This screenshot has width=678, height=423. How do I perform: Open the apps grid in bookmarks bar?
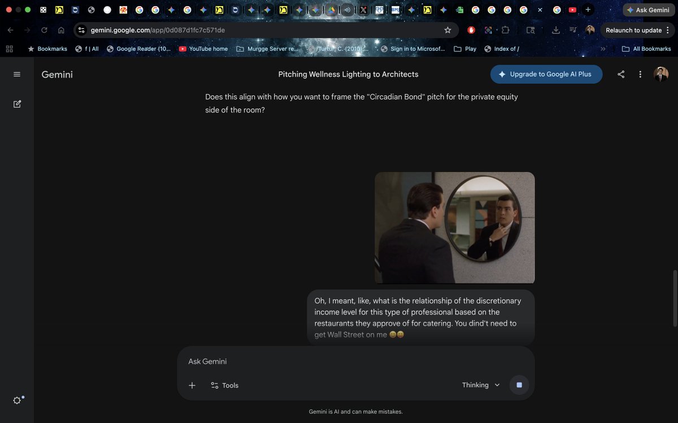pyautogui.click(x=9, y=49)
